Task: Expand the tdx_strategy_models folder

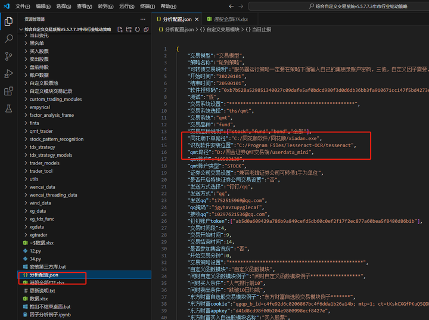Action: pos(51,155)
